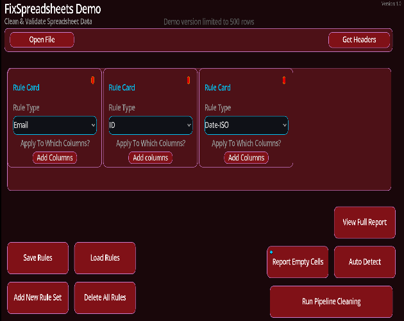Click 'Apply To Which Columns?' in the ID card
The image size is (404, 321).
[151, 143]
